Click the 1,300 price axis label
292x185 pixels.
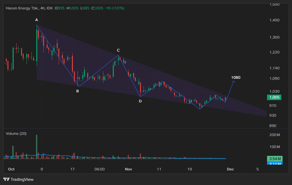(274, 37)
